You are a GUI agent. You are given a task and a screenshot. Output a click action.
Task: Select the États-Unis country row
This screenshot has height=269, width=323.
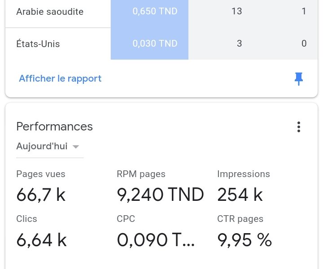point(161,43)
